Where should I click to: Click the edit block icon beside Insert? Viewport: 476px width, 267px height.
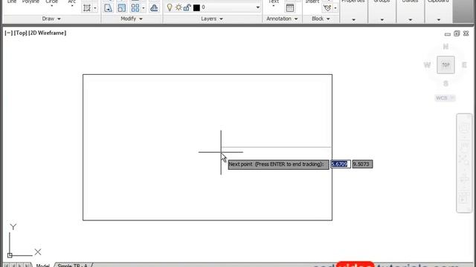[x=327, y=8]
